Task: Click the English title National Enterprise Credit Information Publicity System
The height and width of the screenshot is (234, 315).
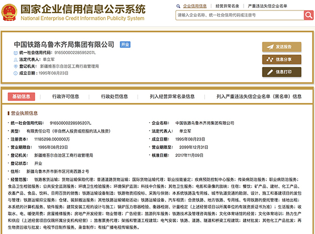Action: [x=82, y=18]
